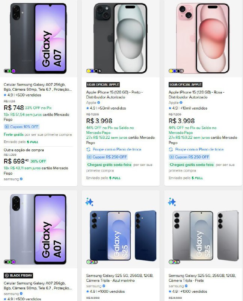Click the samsung verified badge under the R$ 698 offer
Screen dimensions: 243x301
click(21, 179)
